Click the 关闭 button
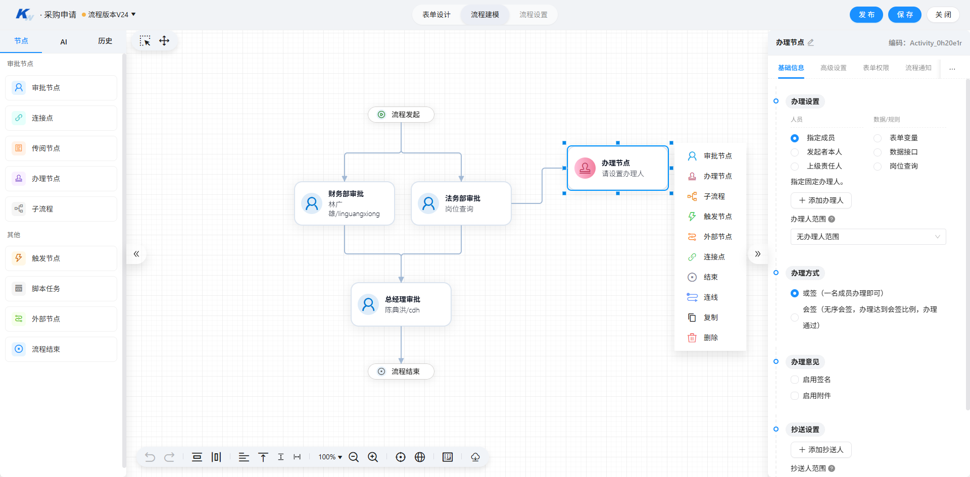This screenshot has height=477, width=970. (943, 15)
